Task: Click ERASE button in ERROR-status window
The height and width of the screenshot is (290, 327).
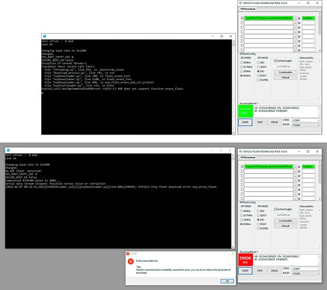Action: (274, 271)
